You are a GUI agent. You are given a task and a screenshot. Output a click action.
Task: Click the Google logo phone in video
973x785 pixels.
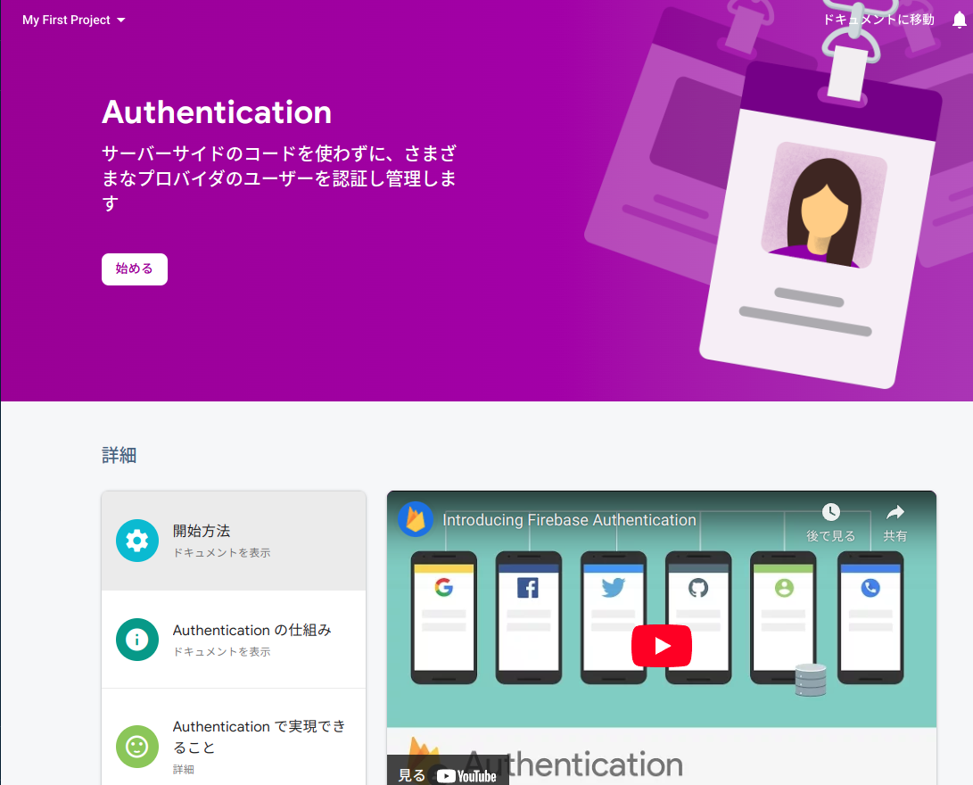443,617
